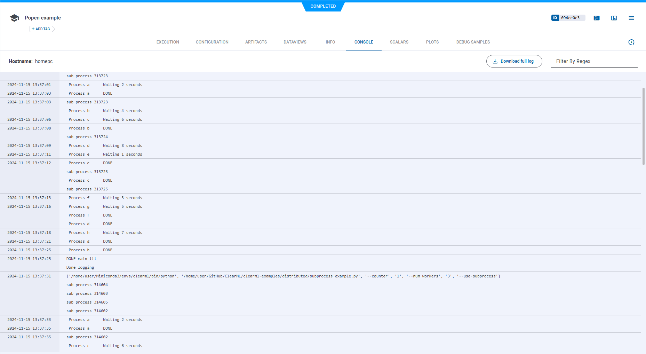
Task: Focus the Filter By Regex field
Action: [x=593, y=61]
